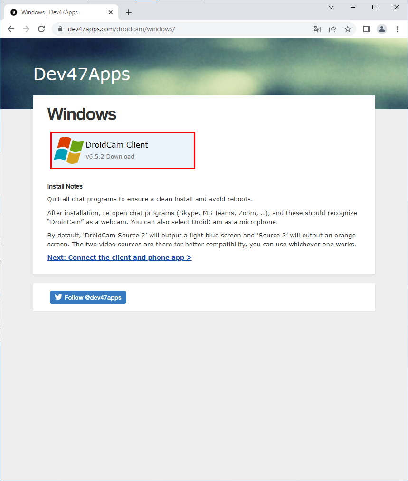Open the Chrome profile avatar
Image resolution: width=408 pixels, height=481 pixels.
(382, 29)
